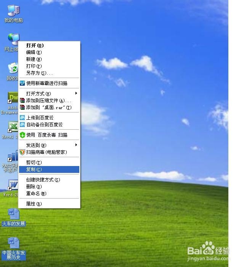Select 自动备份到百度云 menu entry

(49, 124)
